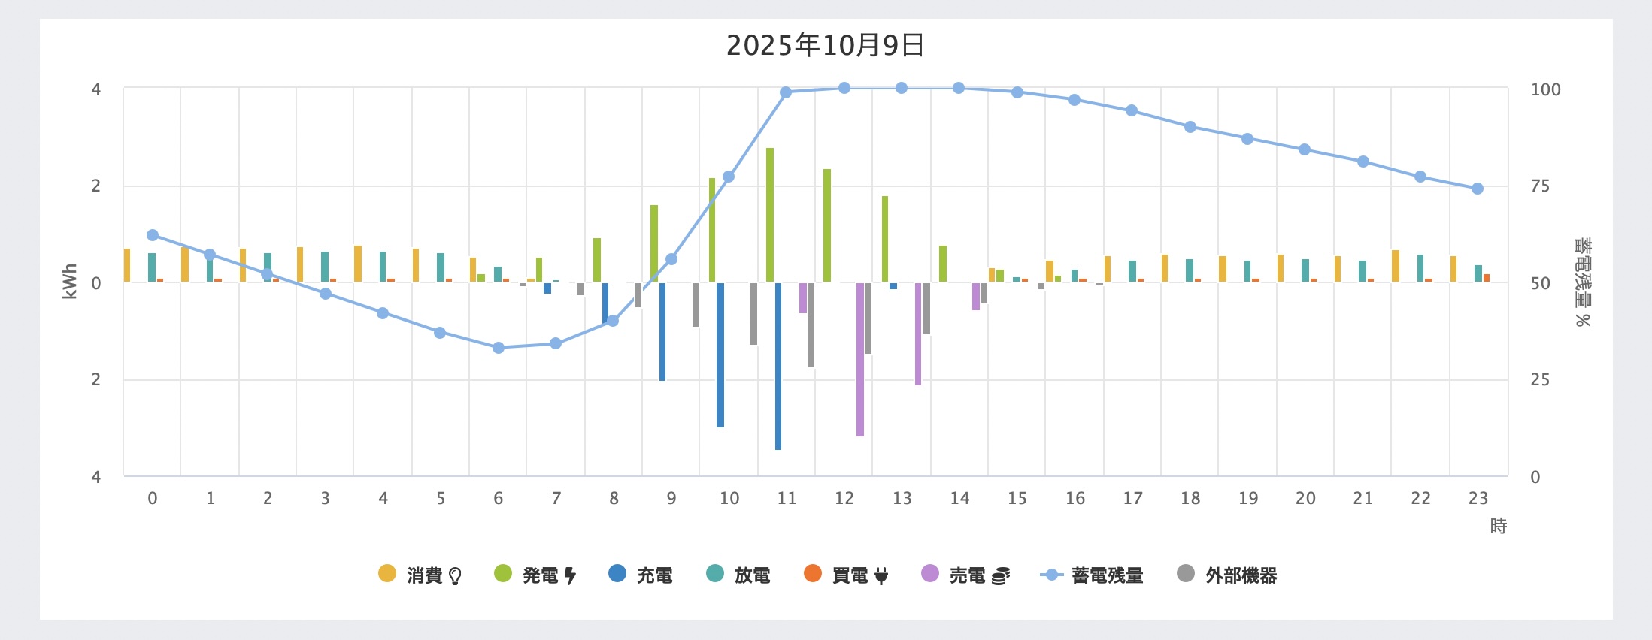Toggle the 蓄電残量 line legend marker
This screenshot has height=640, width=1652.
click(1052, 575)
